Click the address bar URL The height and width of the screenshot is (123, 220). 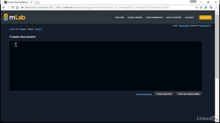112,8
